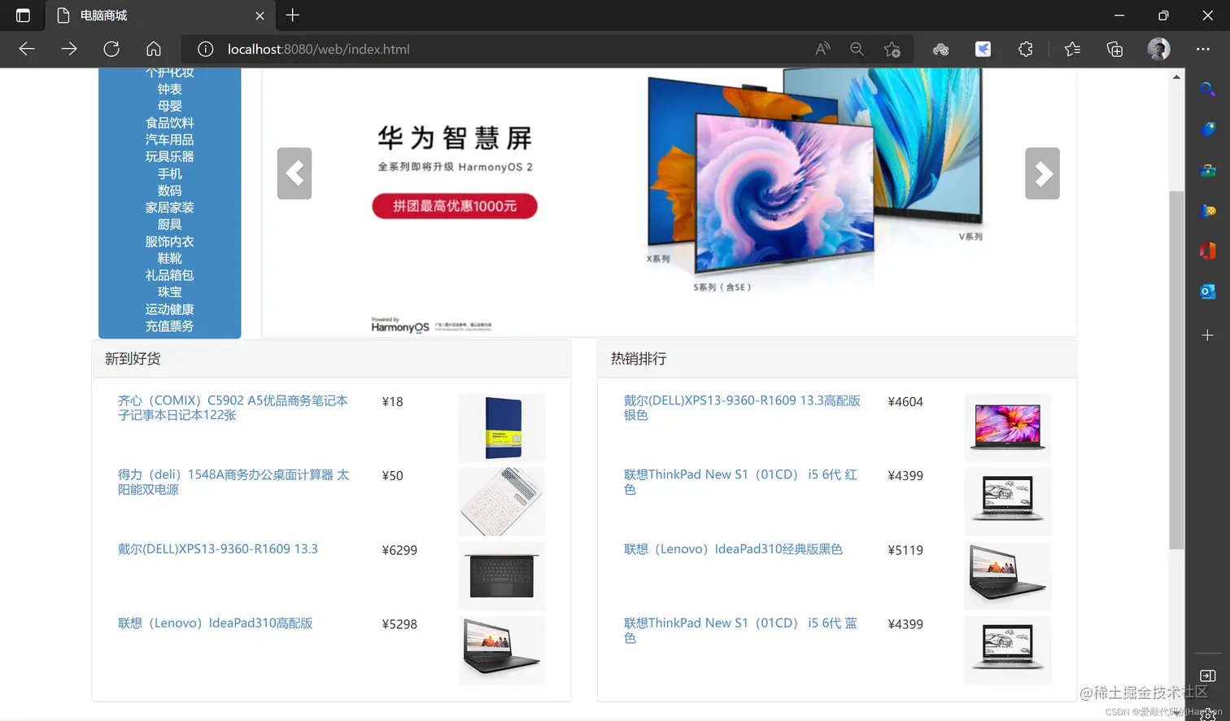Open the Games icon in the Edge sidebar
This screenshot has width=1230, height=721.
pos(1207,210)
